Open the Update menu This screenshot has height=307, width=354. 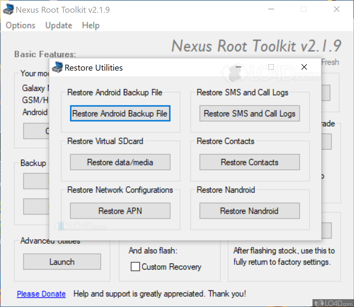click(x=59, y=25)
